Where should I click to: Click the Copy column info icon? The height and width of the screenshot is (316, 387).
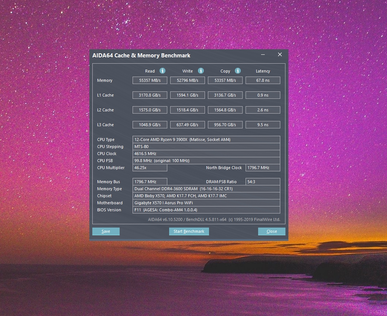pyautogui.click(x=238, y=71)
